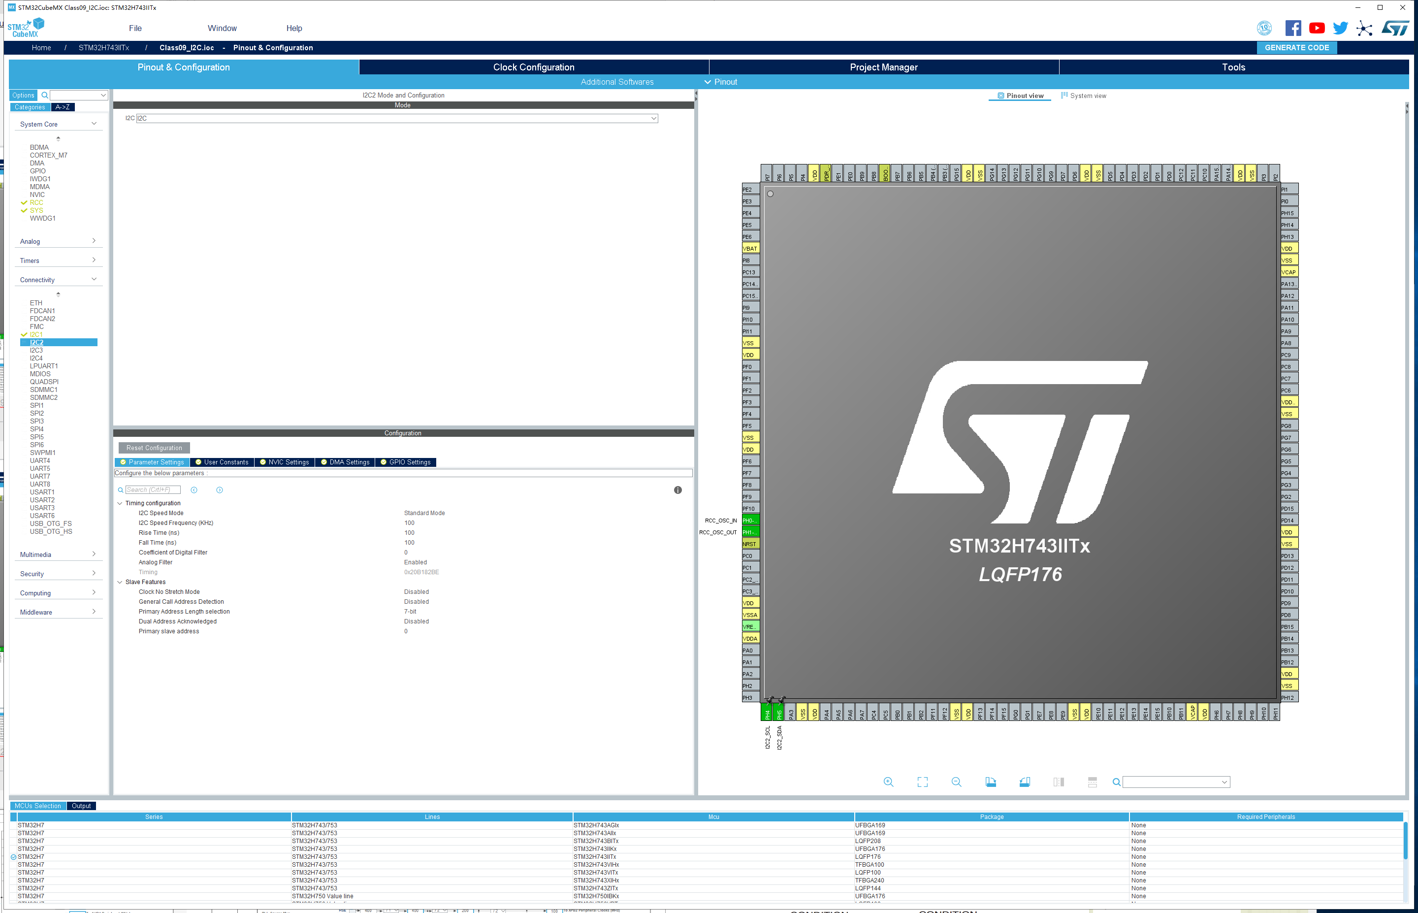
Task: Zoom in on the pinout view
Action: pyautogui.click(x=888, y=782)
